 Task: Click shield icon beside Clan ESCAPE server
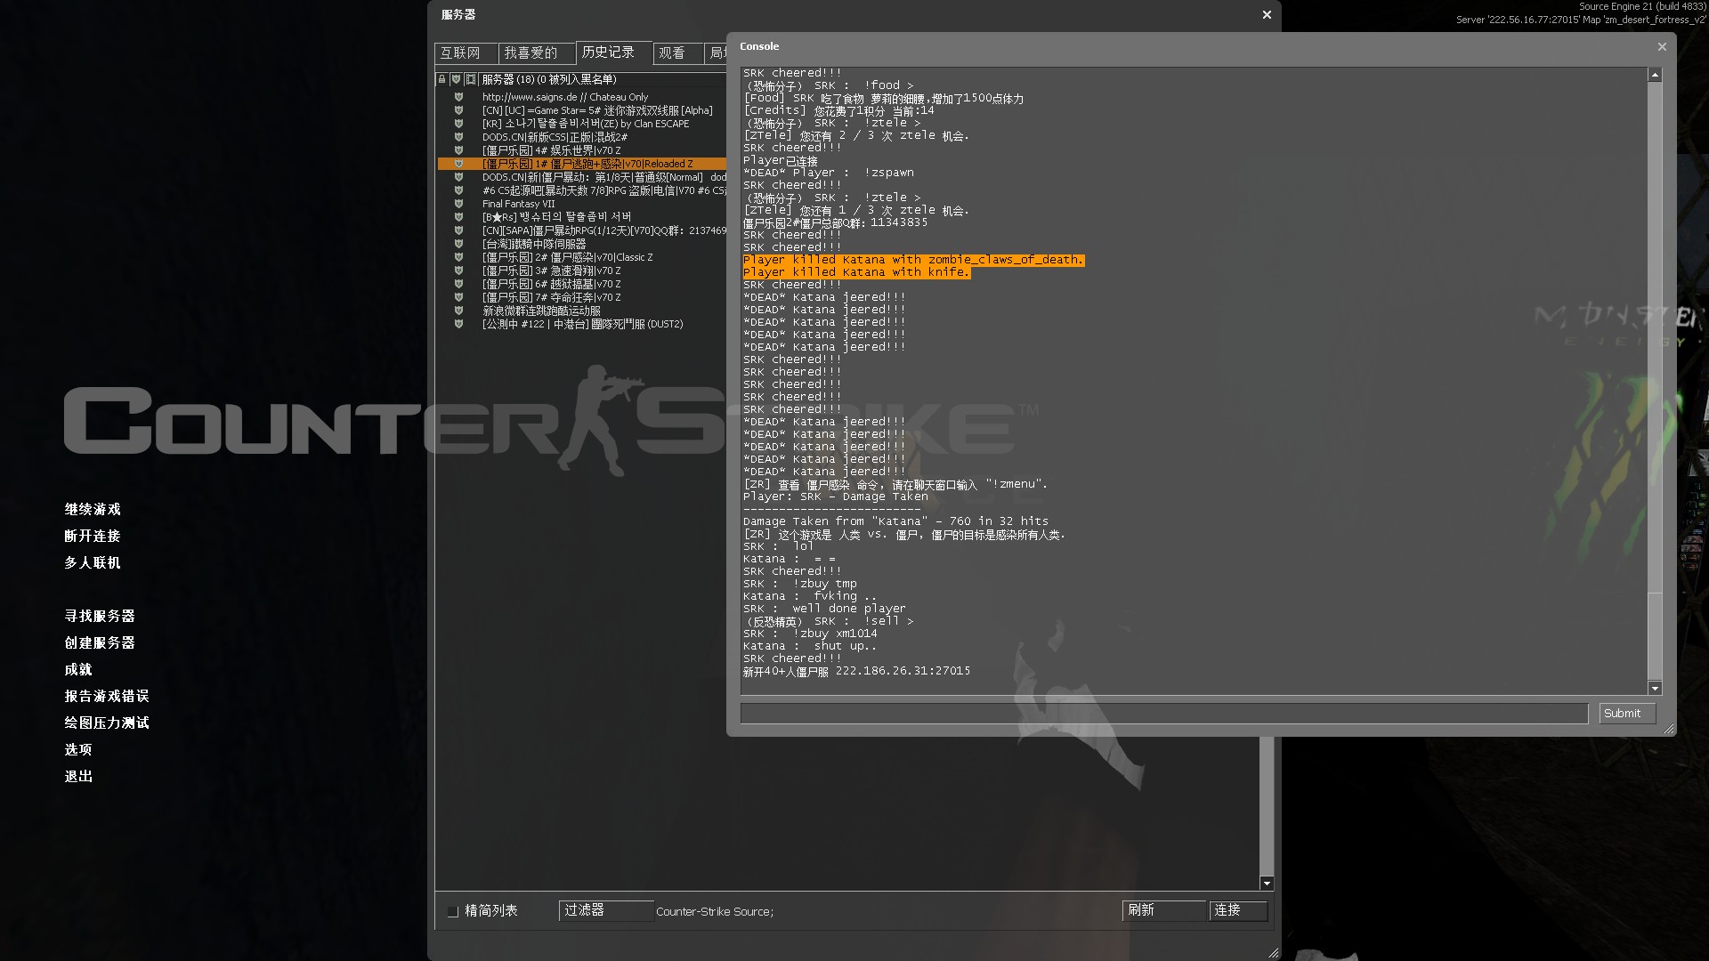pyautogui.click(x=458, y=124)
